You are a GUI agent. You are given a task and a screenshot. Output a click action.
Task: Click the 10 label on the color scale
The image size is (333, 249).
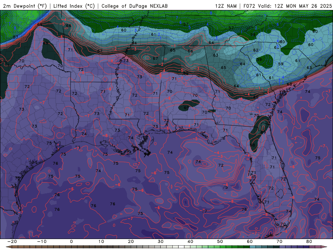click(101, 242)
